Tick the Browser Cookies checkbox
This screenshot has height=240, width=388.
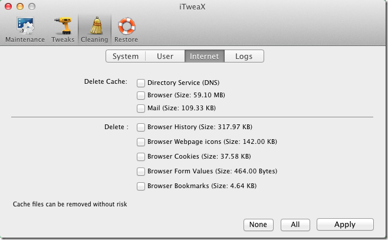tap(141, 157)
